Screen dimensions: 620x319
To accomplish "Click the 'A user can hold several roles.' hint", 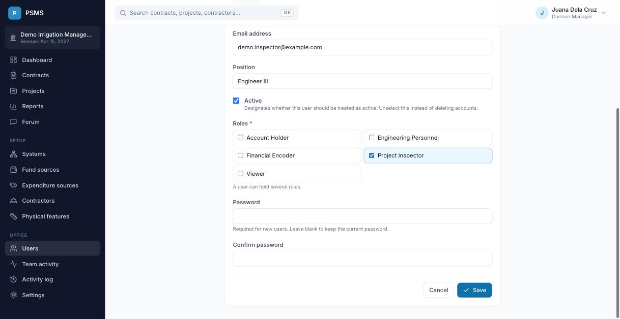I will point(267,187).
